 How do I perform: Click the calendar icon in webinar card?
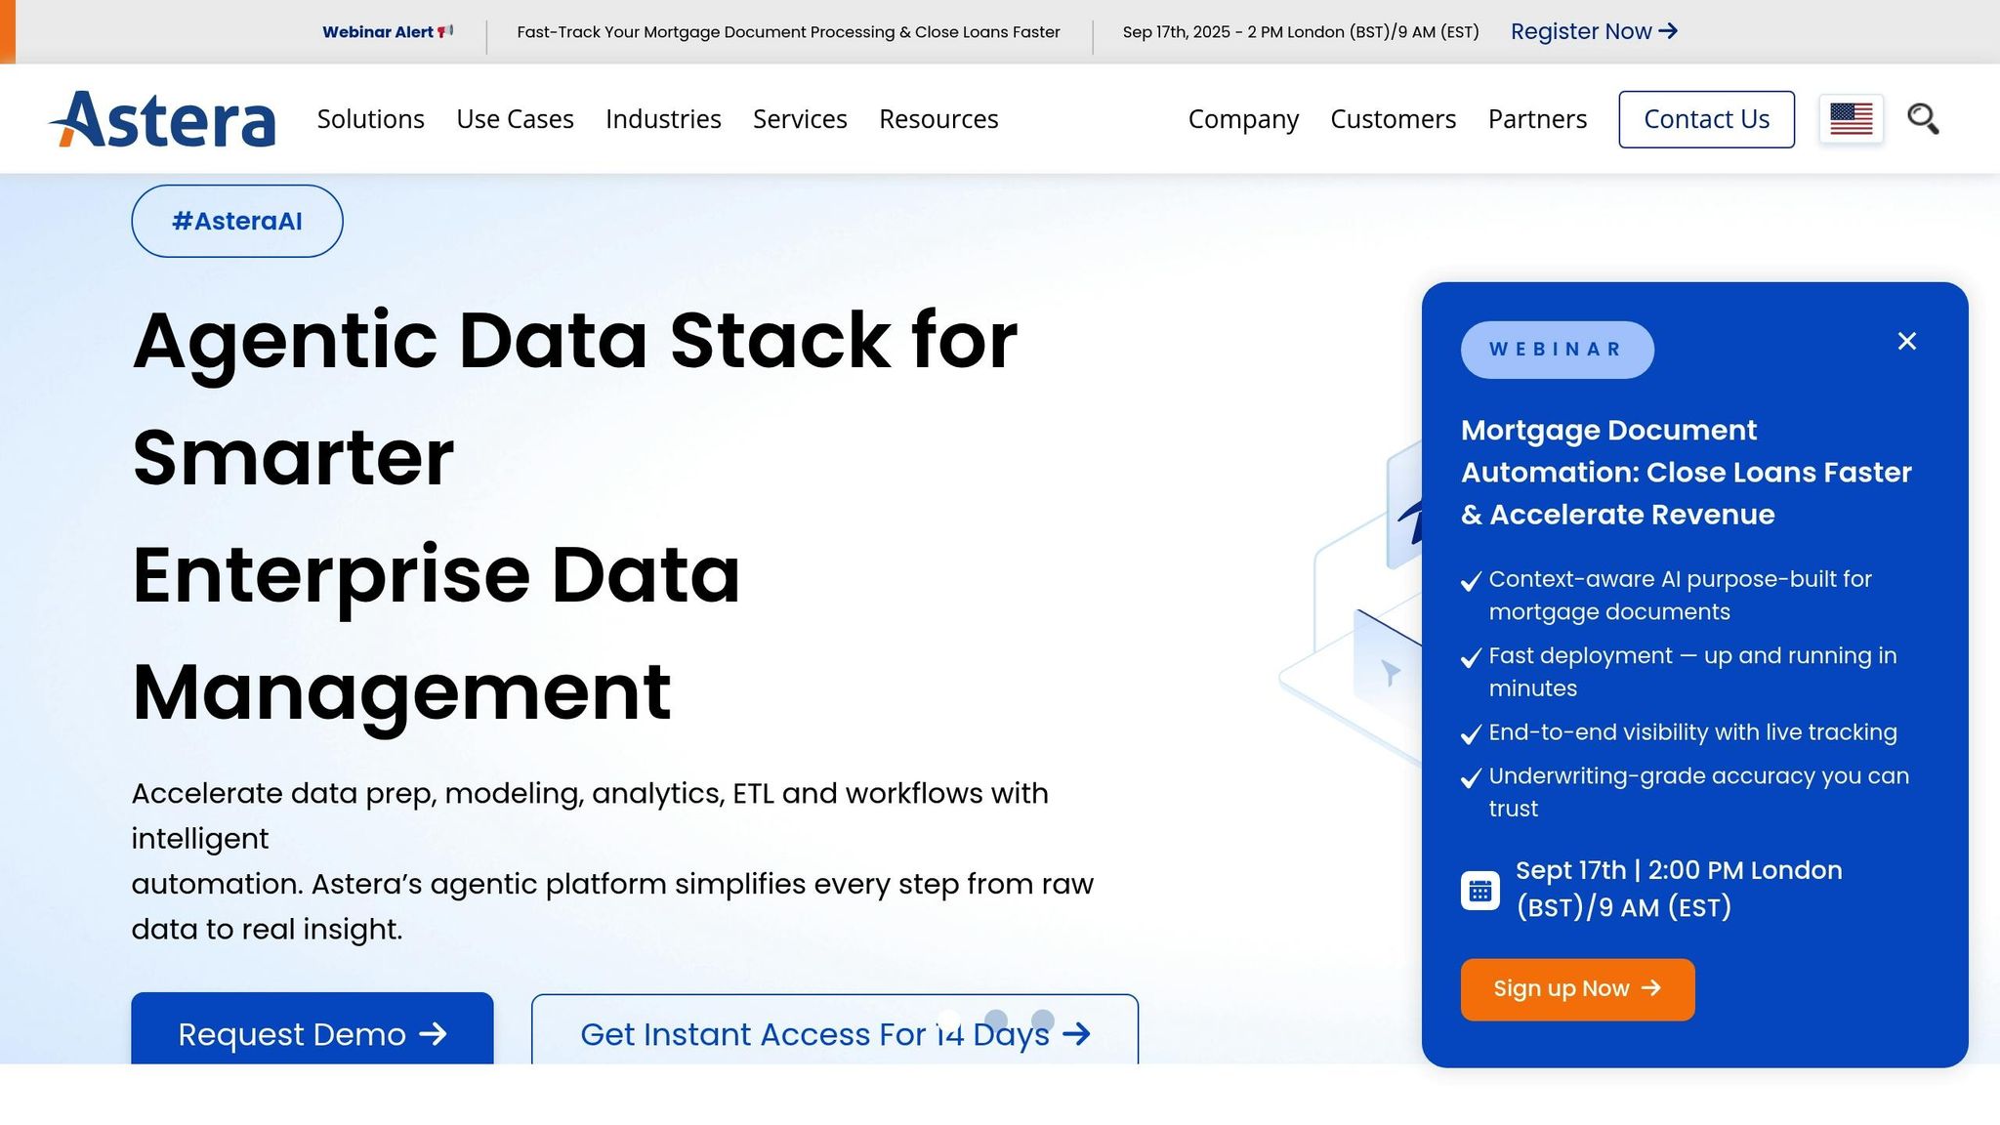pos(1479,890)
